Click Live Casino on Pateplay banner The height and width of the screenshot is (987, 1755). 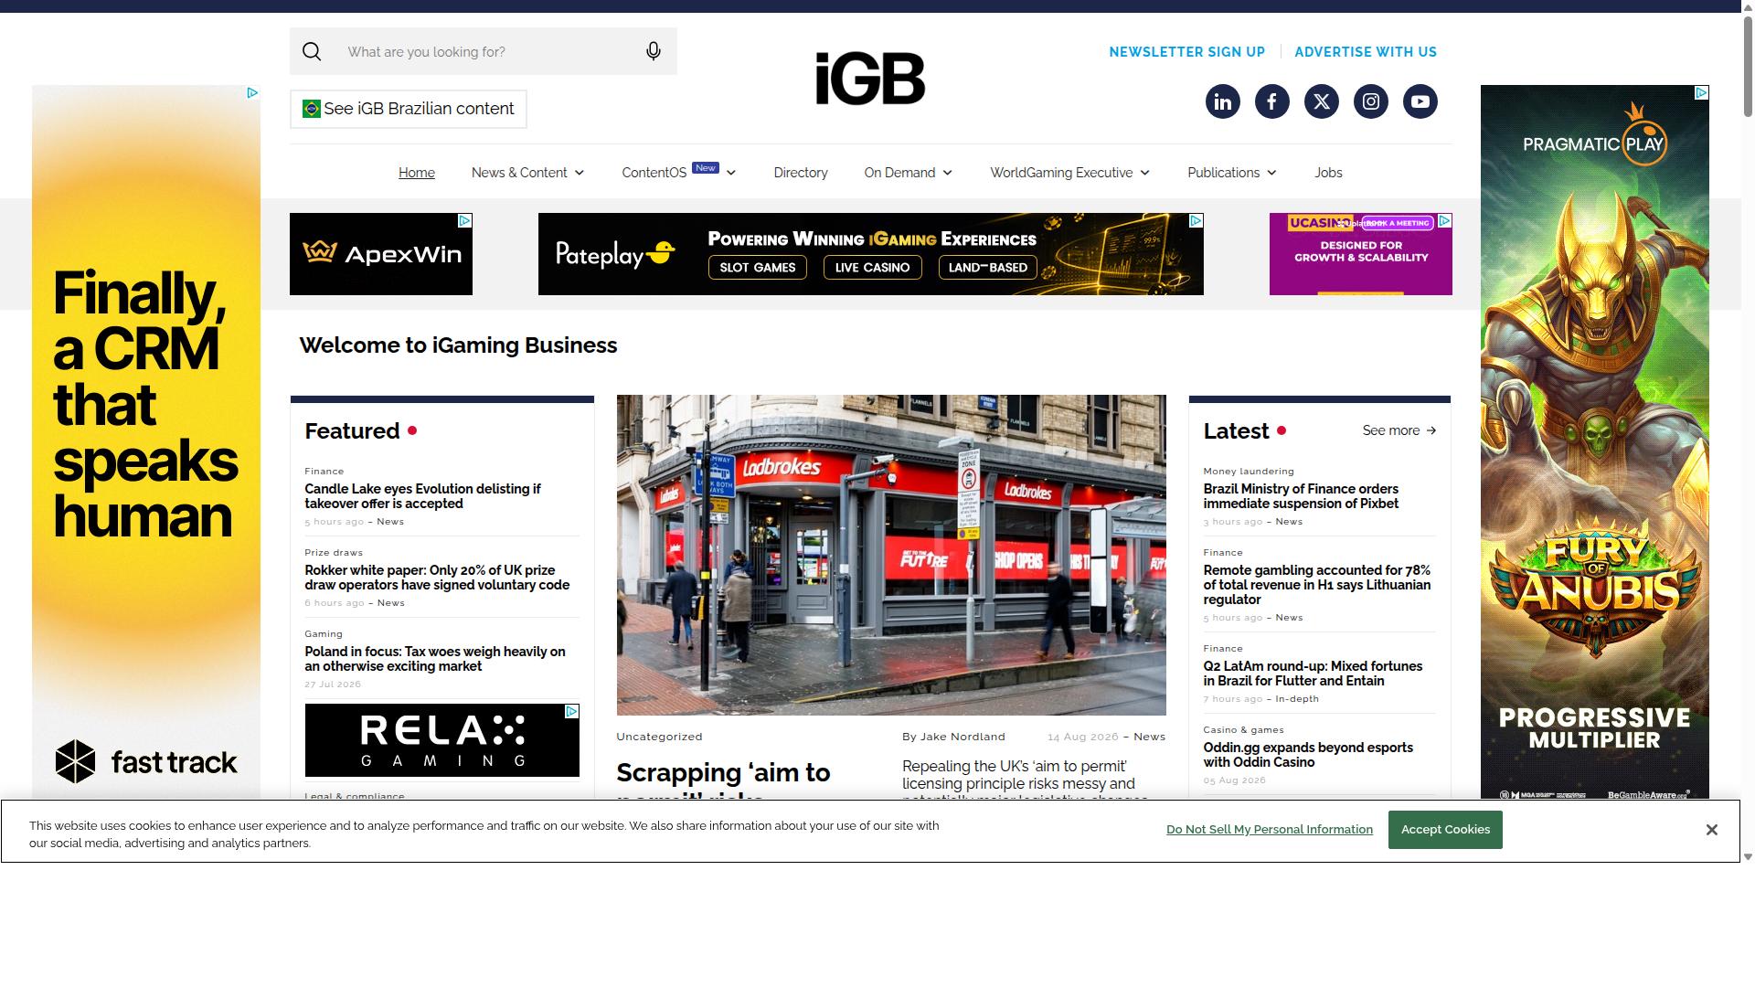click(872, 268)
